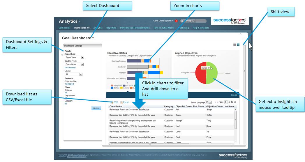Go to first page of list
Image resolution: width=305 pixels, height=162 pixels.
(215, 102)
